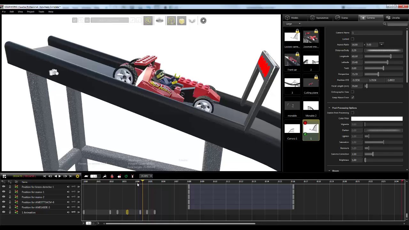Screen dimensions: 409x230
Task: Click the turntable icon in top toolbar
Action: (x=159, y=20)
